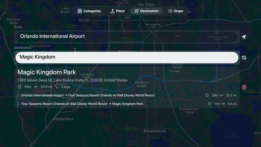
Task: Click the Buenaventura Lakes map label
Action: 189,111
